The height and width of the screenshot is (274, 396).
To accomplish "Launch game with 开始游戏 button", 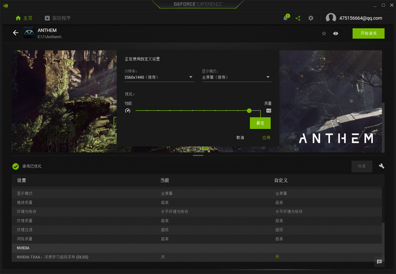I will tap(368, 33).
